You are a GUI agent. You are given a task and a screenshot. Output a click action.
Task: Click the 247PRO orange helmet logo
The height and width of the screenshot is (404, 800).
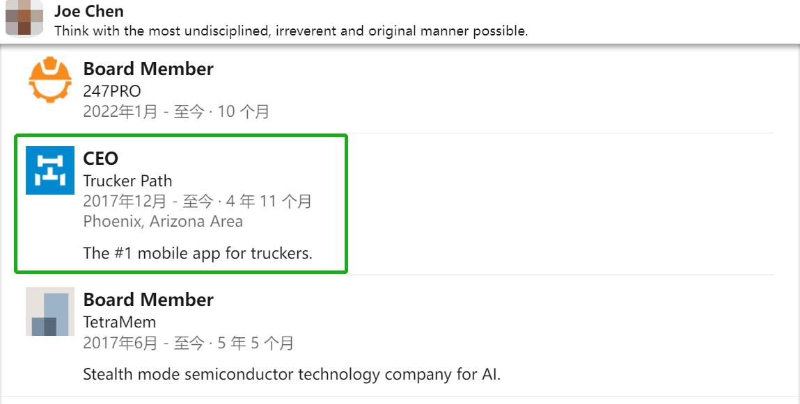50,80
